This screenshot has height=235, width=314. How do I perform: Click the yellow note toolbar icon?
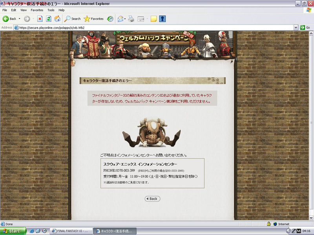[153, 19]
